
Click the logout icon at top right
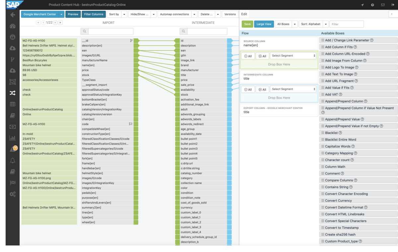click(393, 5)
